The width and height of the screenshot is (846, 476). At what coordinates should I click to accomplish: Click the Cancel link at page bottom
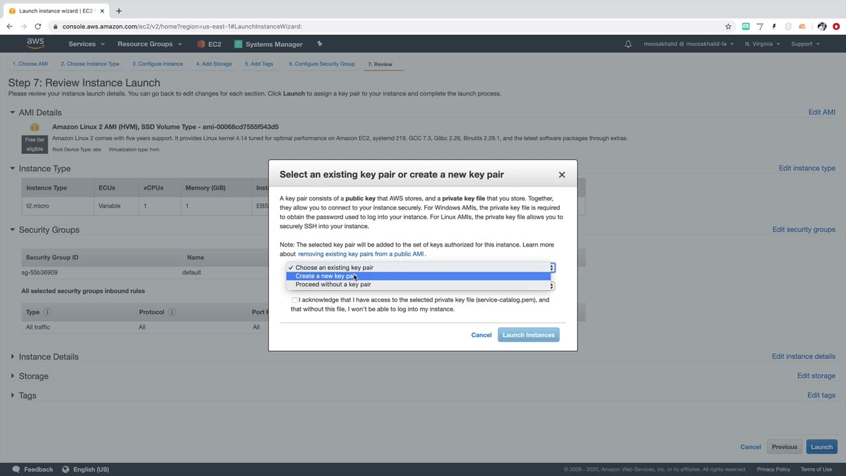751,447
